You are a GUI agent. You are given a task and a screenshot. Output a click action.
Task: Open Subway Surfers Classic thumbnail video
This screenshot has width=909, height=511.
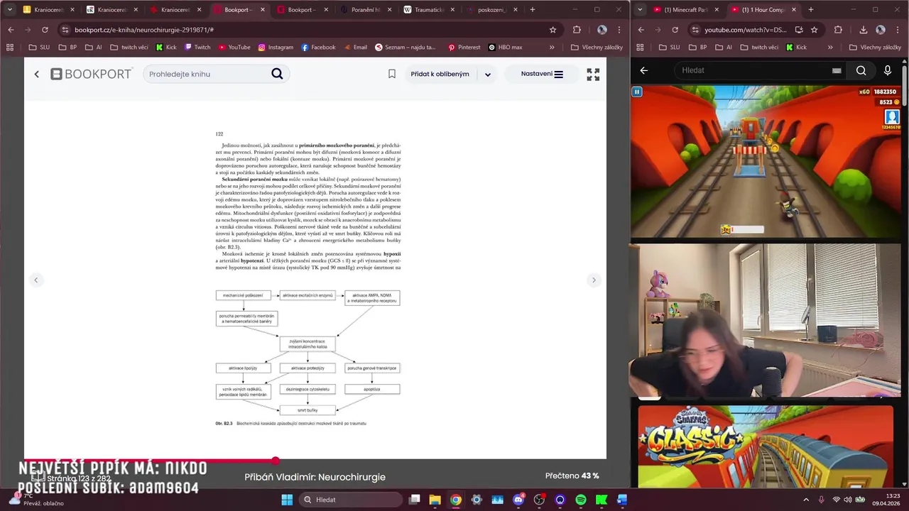tap(766, 446)
